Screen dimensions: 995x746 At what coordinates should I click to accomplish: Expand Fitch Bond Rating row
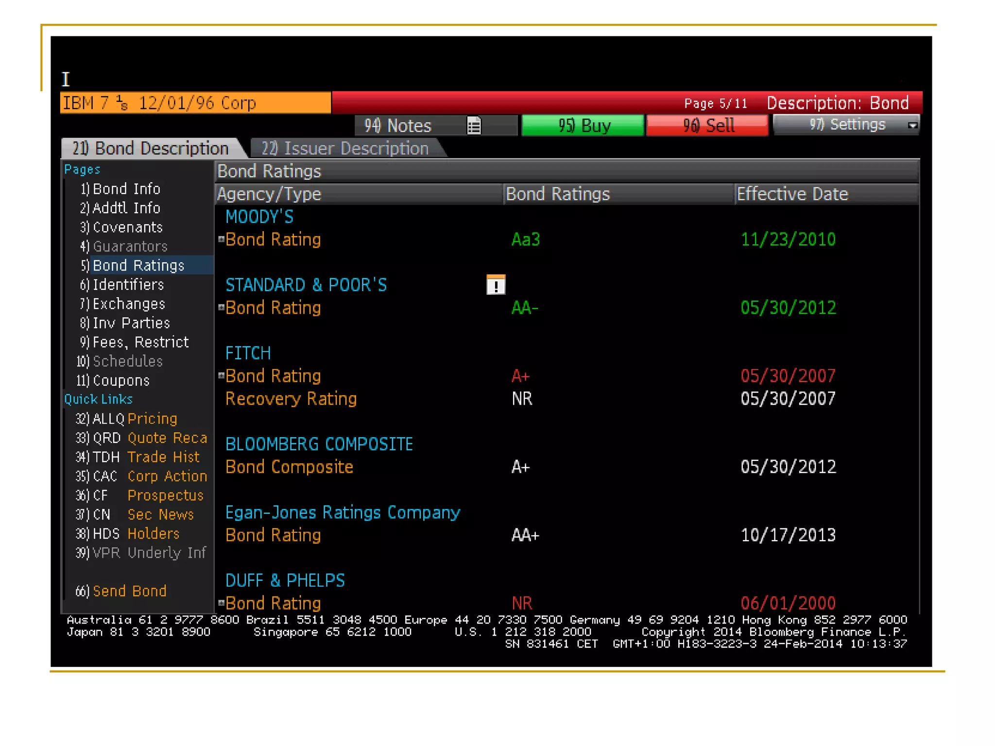tap(221, 375)
